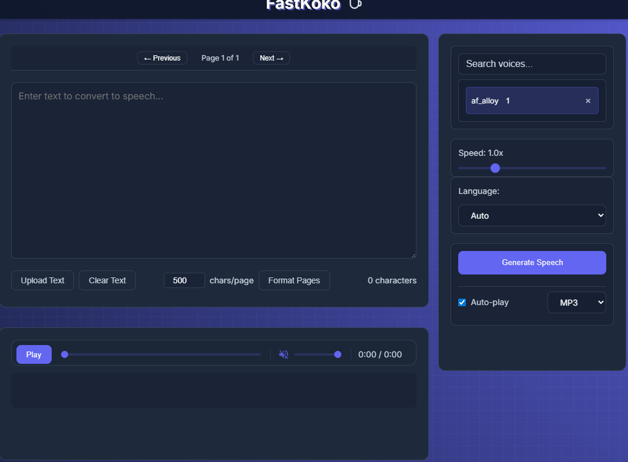
Task: Click the audio seek bar handle
Action: 65,354
